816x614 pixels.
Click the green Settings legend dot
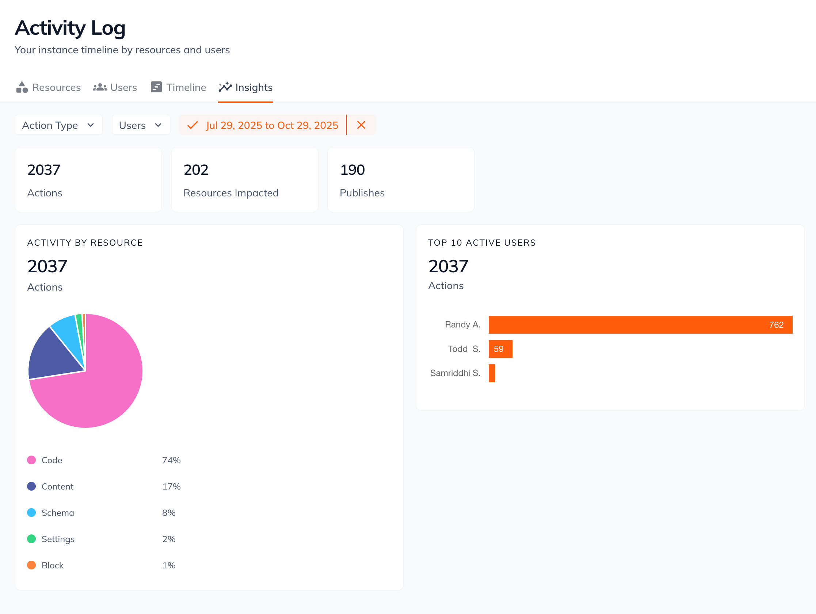[x=31, y=539]
